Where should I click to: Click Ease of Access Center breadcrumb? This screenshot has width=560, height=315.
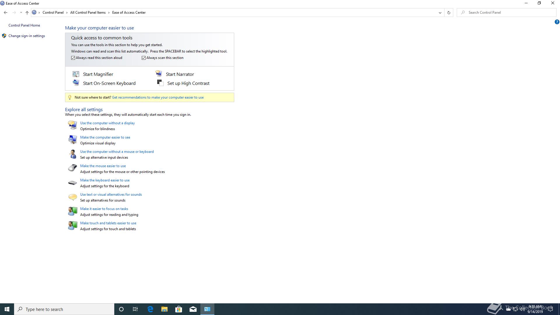tap(129, 13)
